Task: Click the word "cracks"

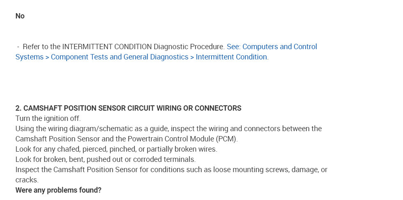Action: (27, 180)
